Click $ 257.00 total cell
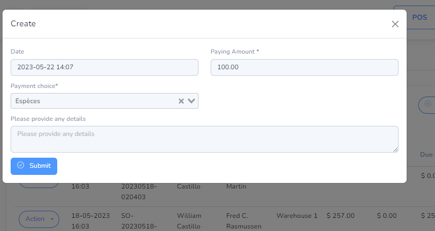 (341, 216)
